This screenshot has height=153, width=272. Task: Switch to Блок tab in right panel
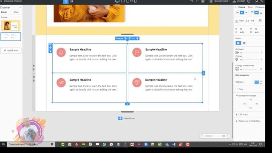[250, 7]
